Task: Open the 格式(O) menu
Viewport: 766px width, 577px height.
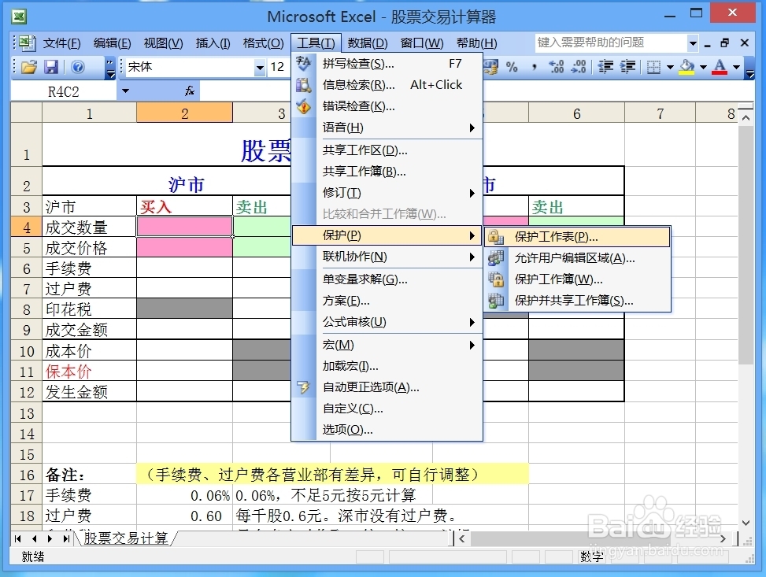Action: point(263,43)
